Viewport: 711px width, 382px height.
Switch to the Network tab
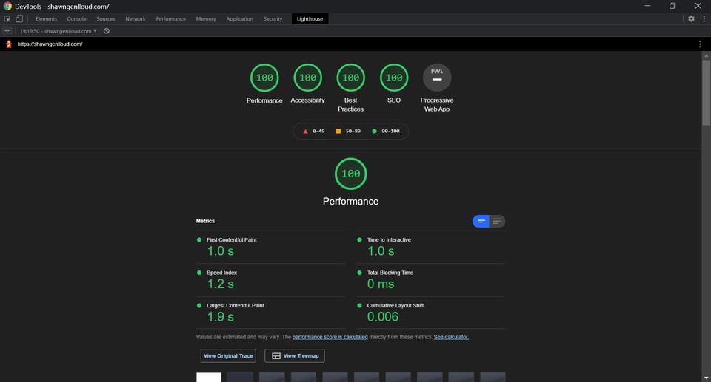click(135, 19)
